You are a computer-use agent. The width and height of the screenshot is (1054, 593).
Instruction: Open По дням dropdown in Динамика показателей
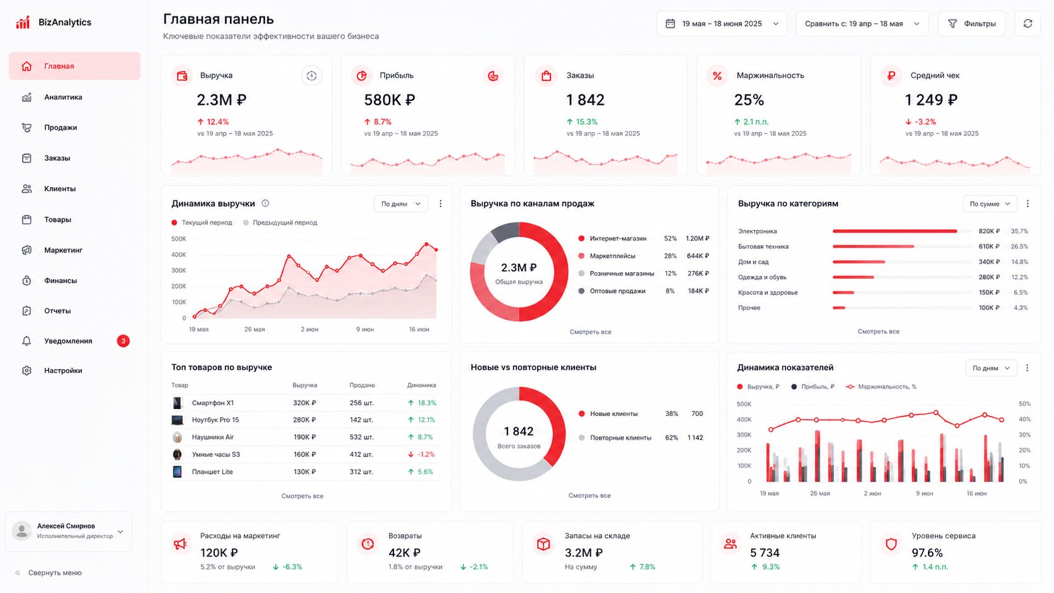(992, 368)
